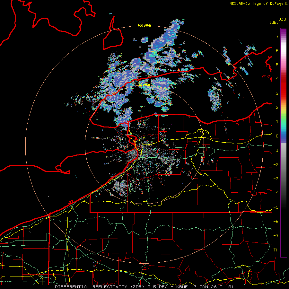289x289 pixels.
Task: Click the 1 value on color scale
Action: coord(277,122)
